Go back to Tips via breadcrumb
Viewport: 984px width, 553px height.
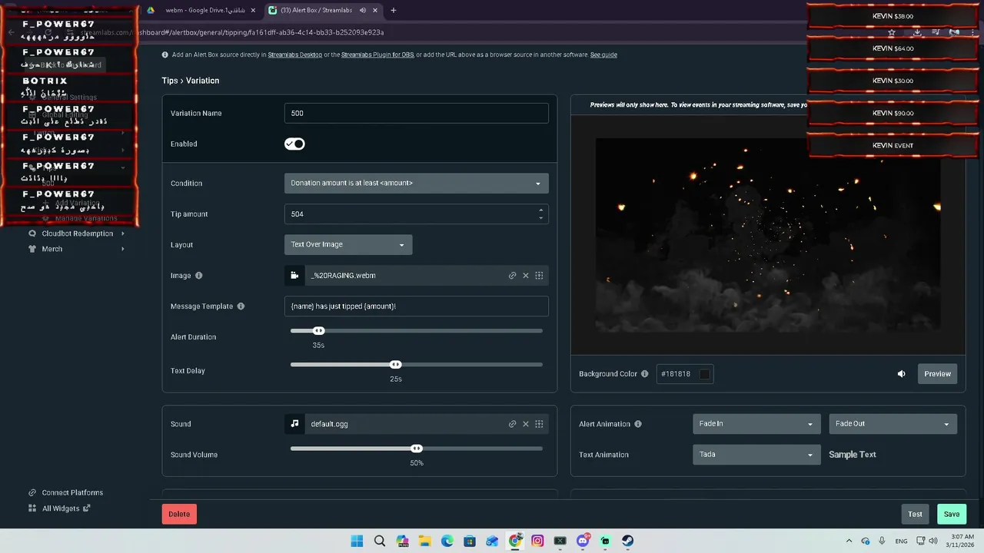[x=169, y=81]
